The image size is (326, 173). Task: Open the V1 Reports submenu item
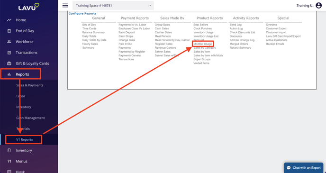(x=24, y=139)
